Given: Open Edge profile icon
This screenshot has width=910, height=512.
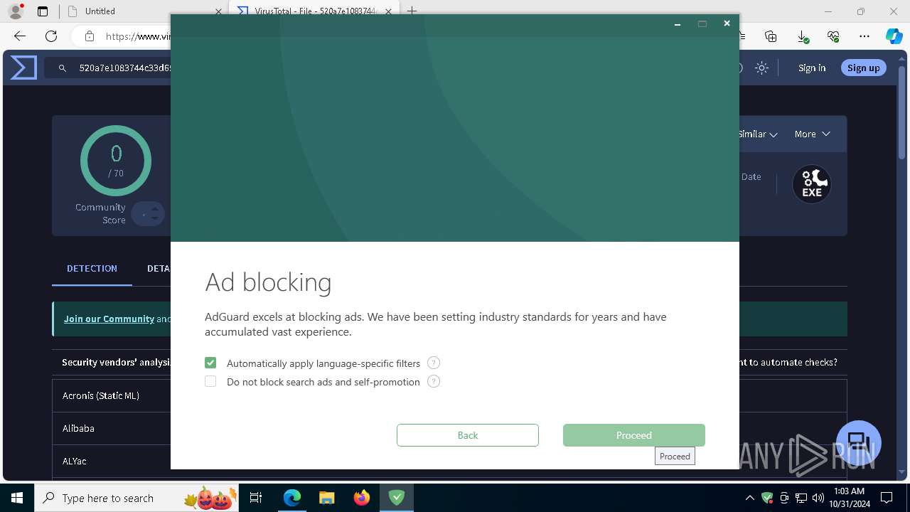Looking at the screenshot, I should 15,11.
